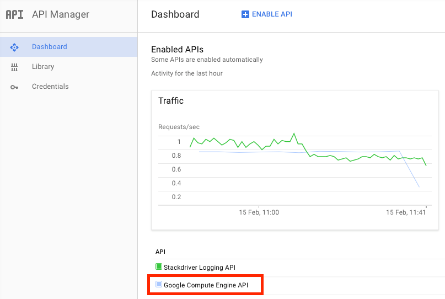Click the ENABLE API button
The image size is (445, 299).
(267, 14)
